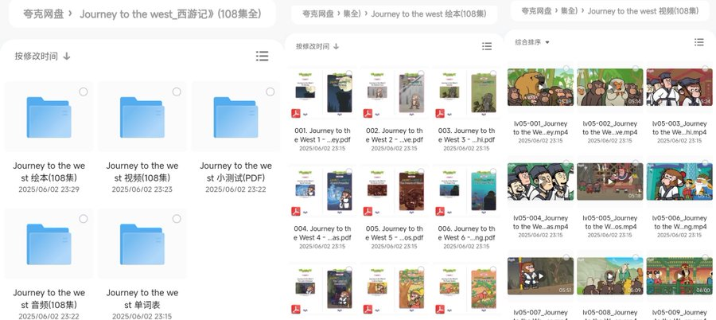This screenshot has height=320, width=716.
Task: Toggle list view icon in the 视频 panel
Action: (x=699, y=42)
